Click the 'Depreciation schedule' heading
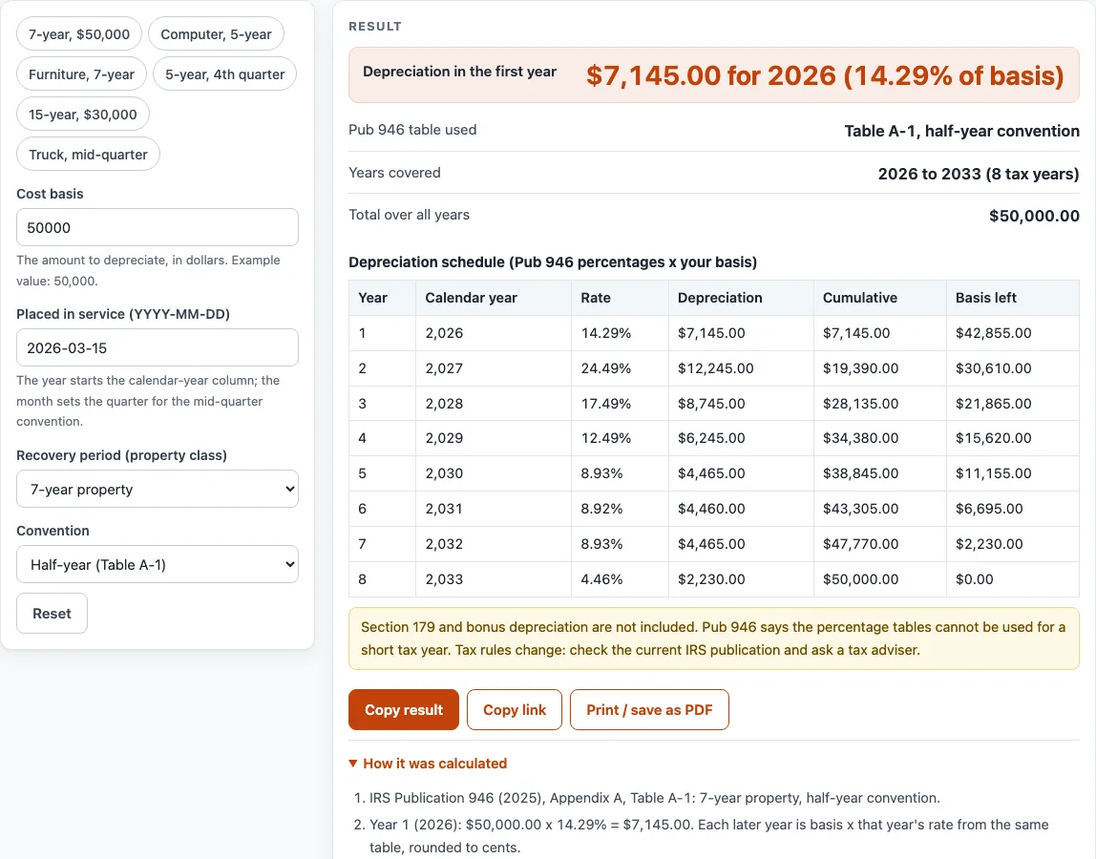 click(x=553, y=262)
